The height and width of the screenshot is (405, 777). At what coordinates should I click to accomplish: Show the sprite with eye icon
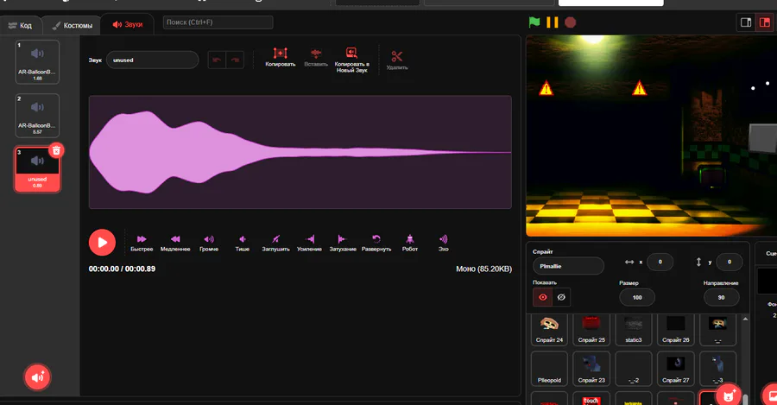click(543, 297)
